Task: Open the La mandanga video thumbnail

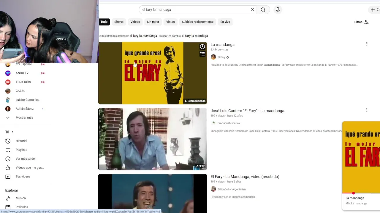Action: pos(153,73)
